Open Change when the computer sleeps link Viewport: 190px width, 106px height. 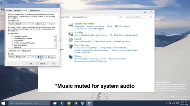point(124,50)
